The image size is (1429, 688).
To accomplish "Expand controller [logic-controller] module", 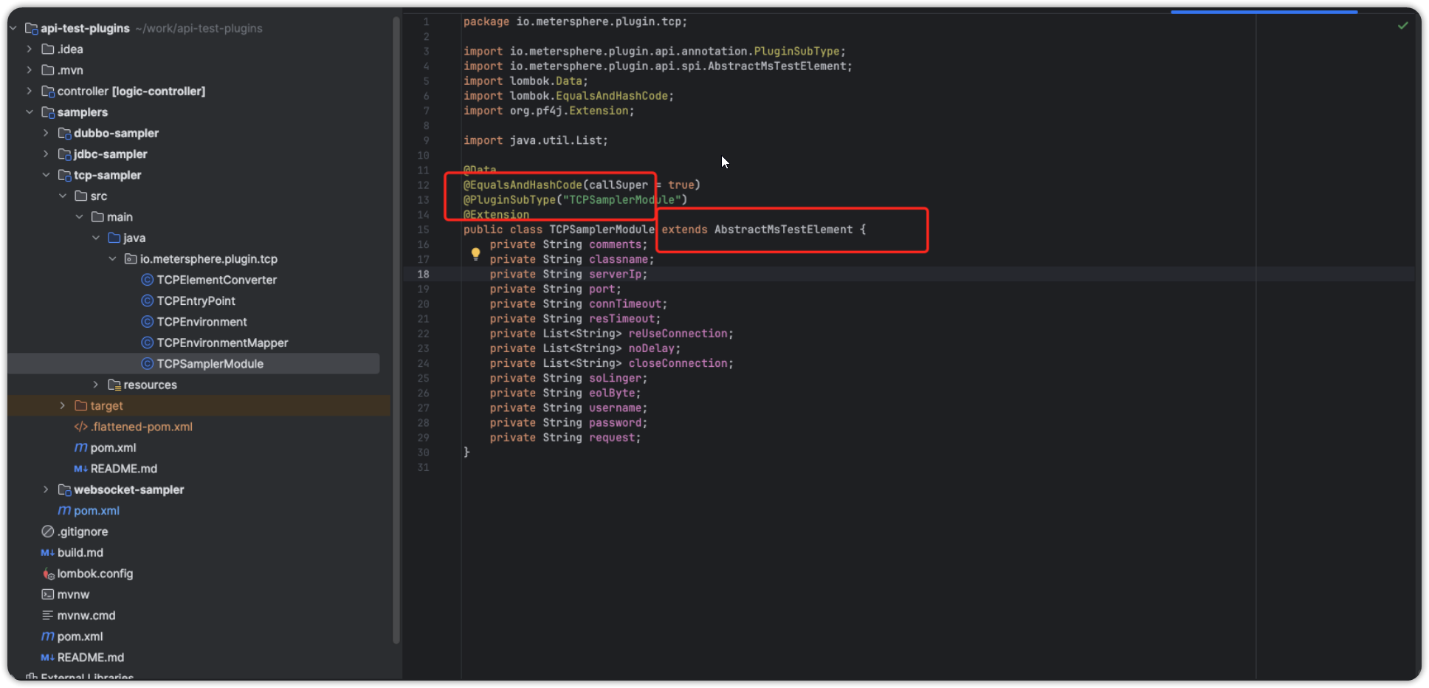I will click(x=30, y=91).
